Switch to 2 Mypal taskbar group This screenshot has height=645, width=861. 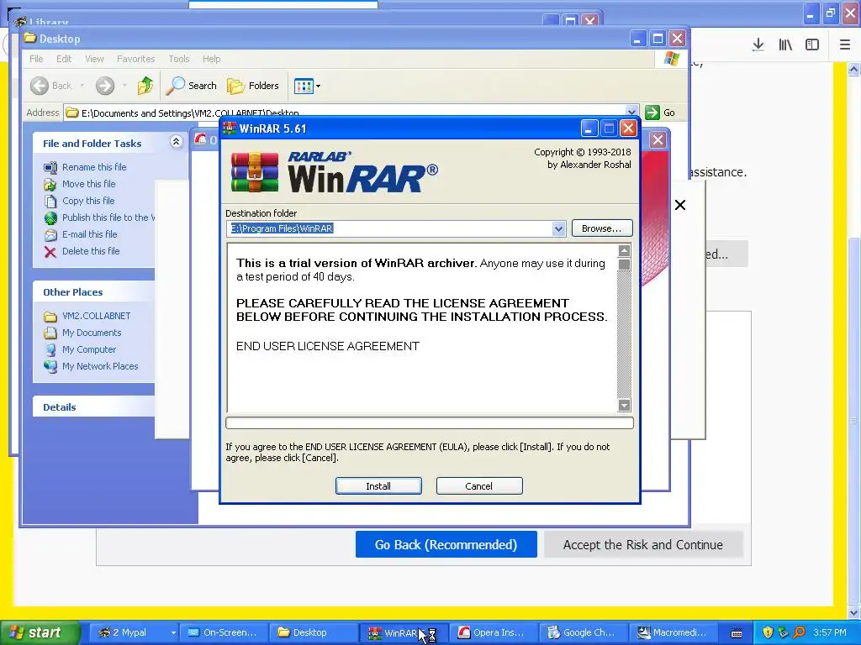[133, 632]
